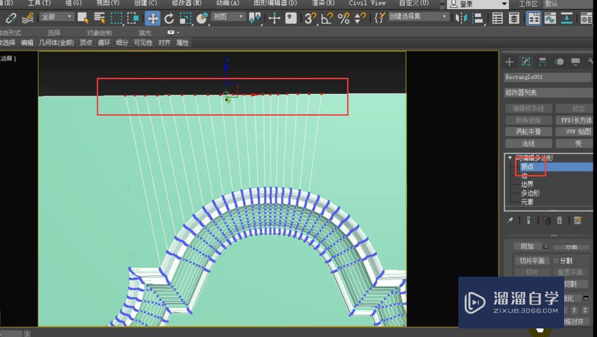Image resolution: width=597 pixels, height=337 pixels.
Task: Click the Remove Modifier trash icon
Action: pos(559,220)
